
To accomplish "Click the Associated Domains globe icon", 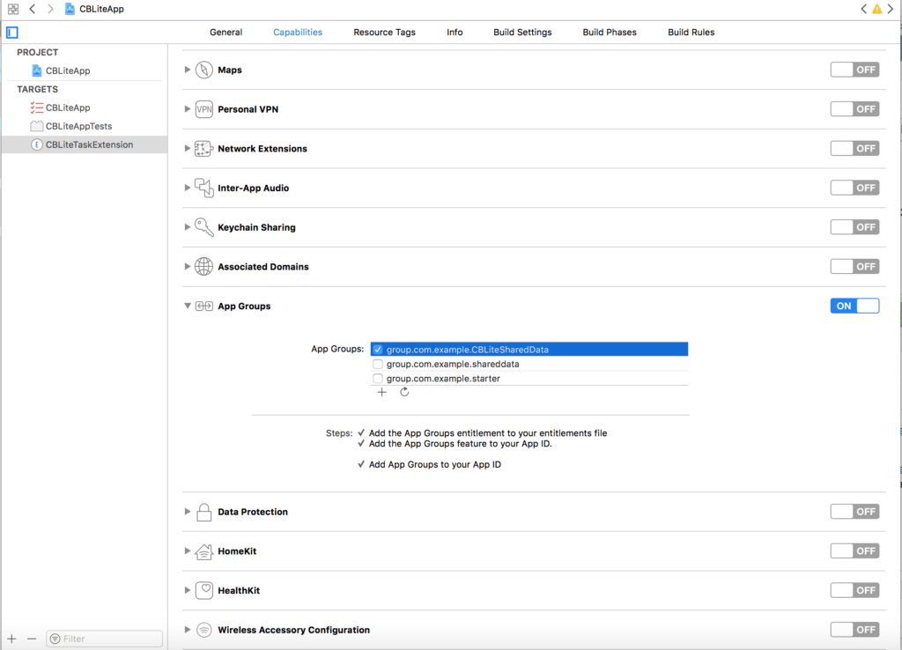I will [x=204, y=266].
